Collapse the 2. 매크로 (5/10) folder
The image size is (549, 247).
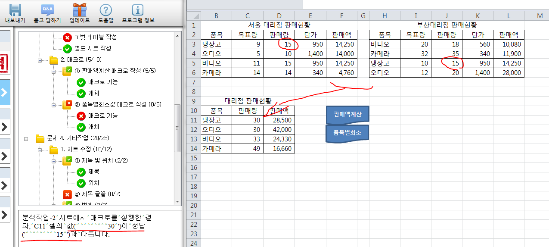(x=40, y=60)
